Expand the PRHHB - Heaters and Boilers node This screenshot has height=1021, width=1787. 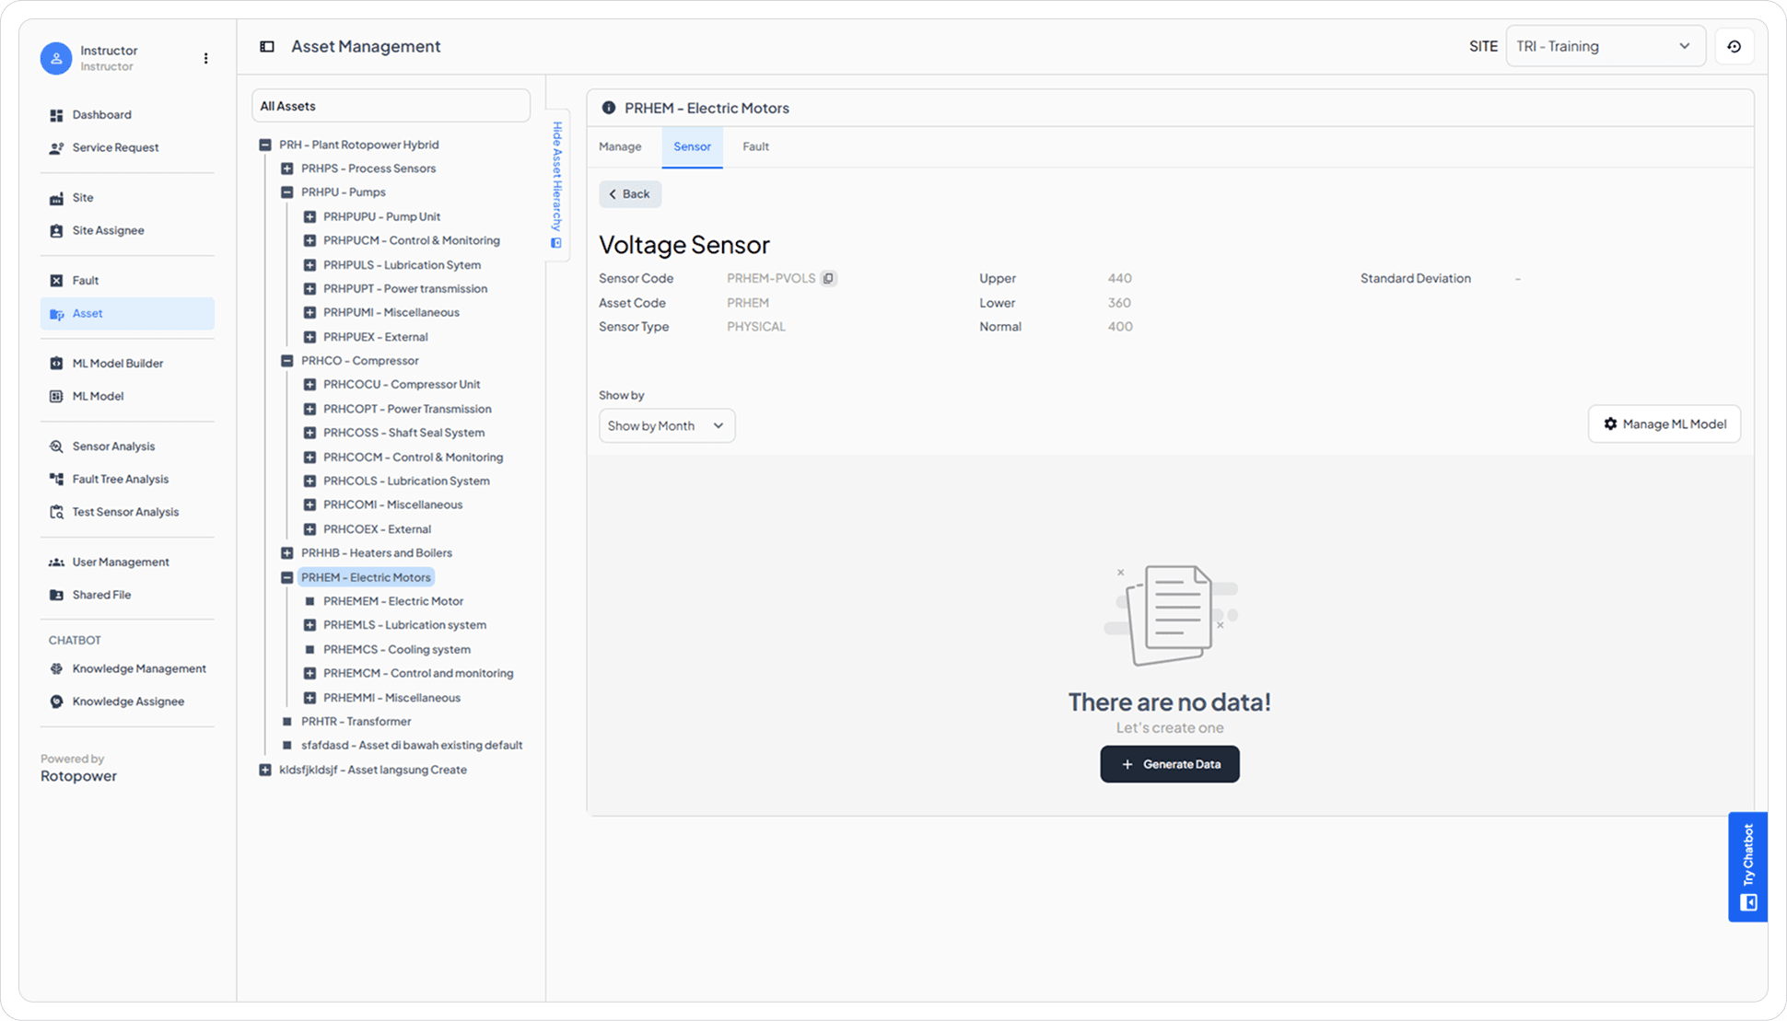pyautogui.click(x=287, y=553)
